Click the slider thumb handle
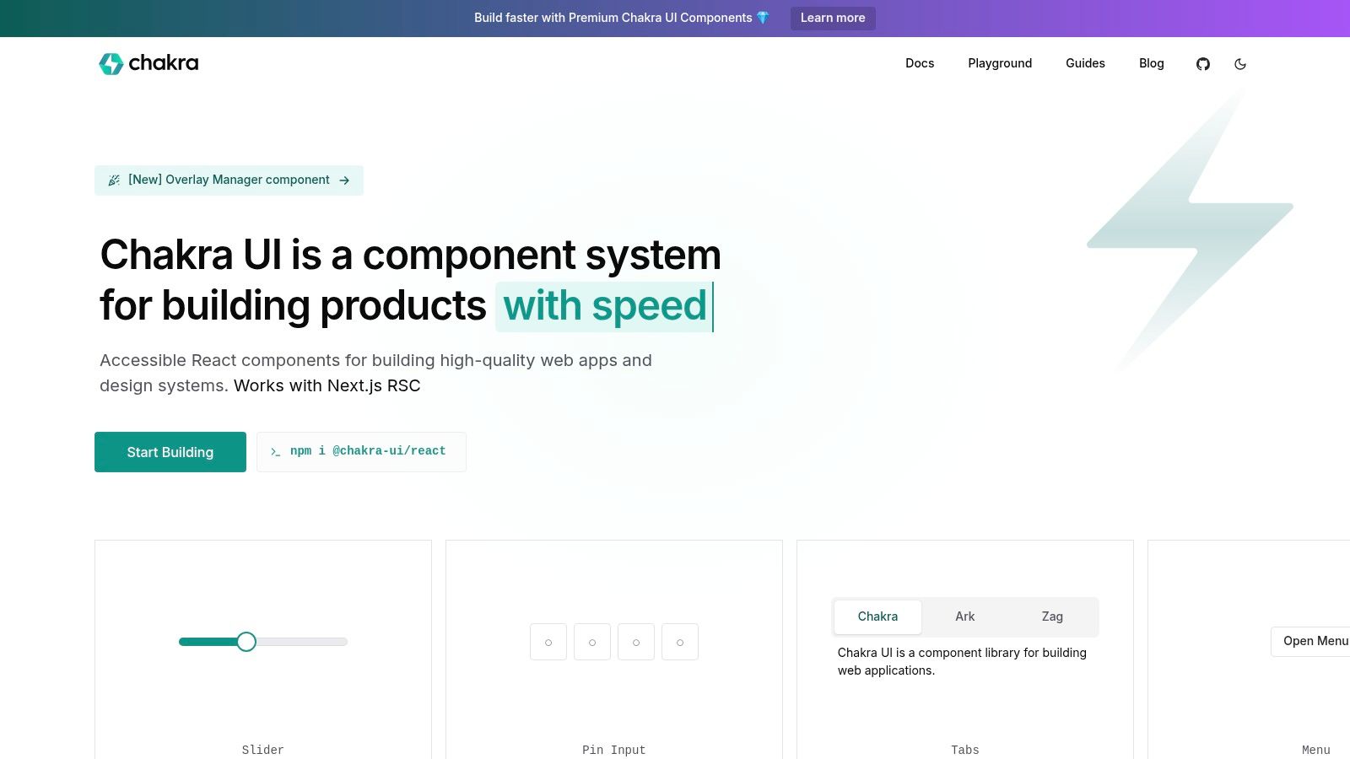 (x=246, y=642)
